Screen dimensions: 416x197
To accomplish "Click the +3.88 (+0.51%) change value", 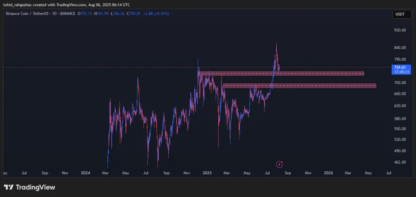I will (x=156, y=13).
